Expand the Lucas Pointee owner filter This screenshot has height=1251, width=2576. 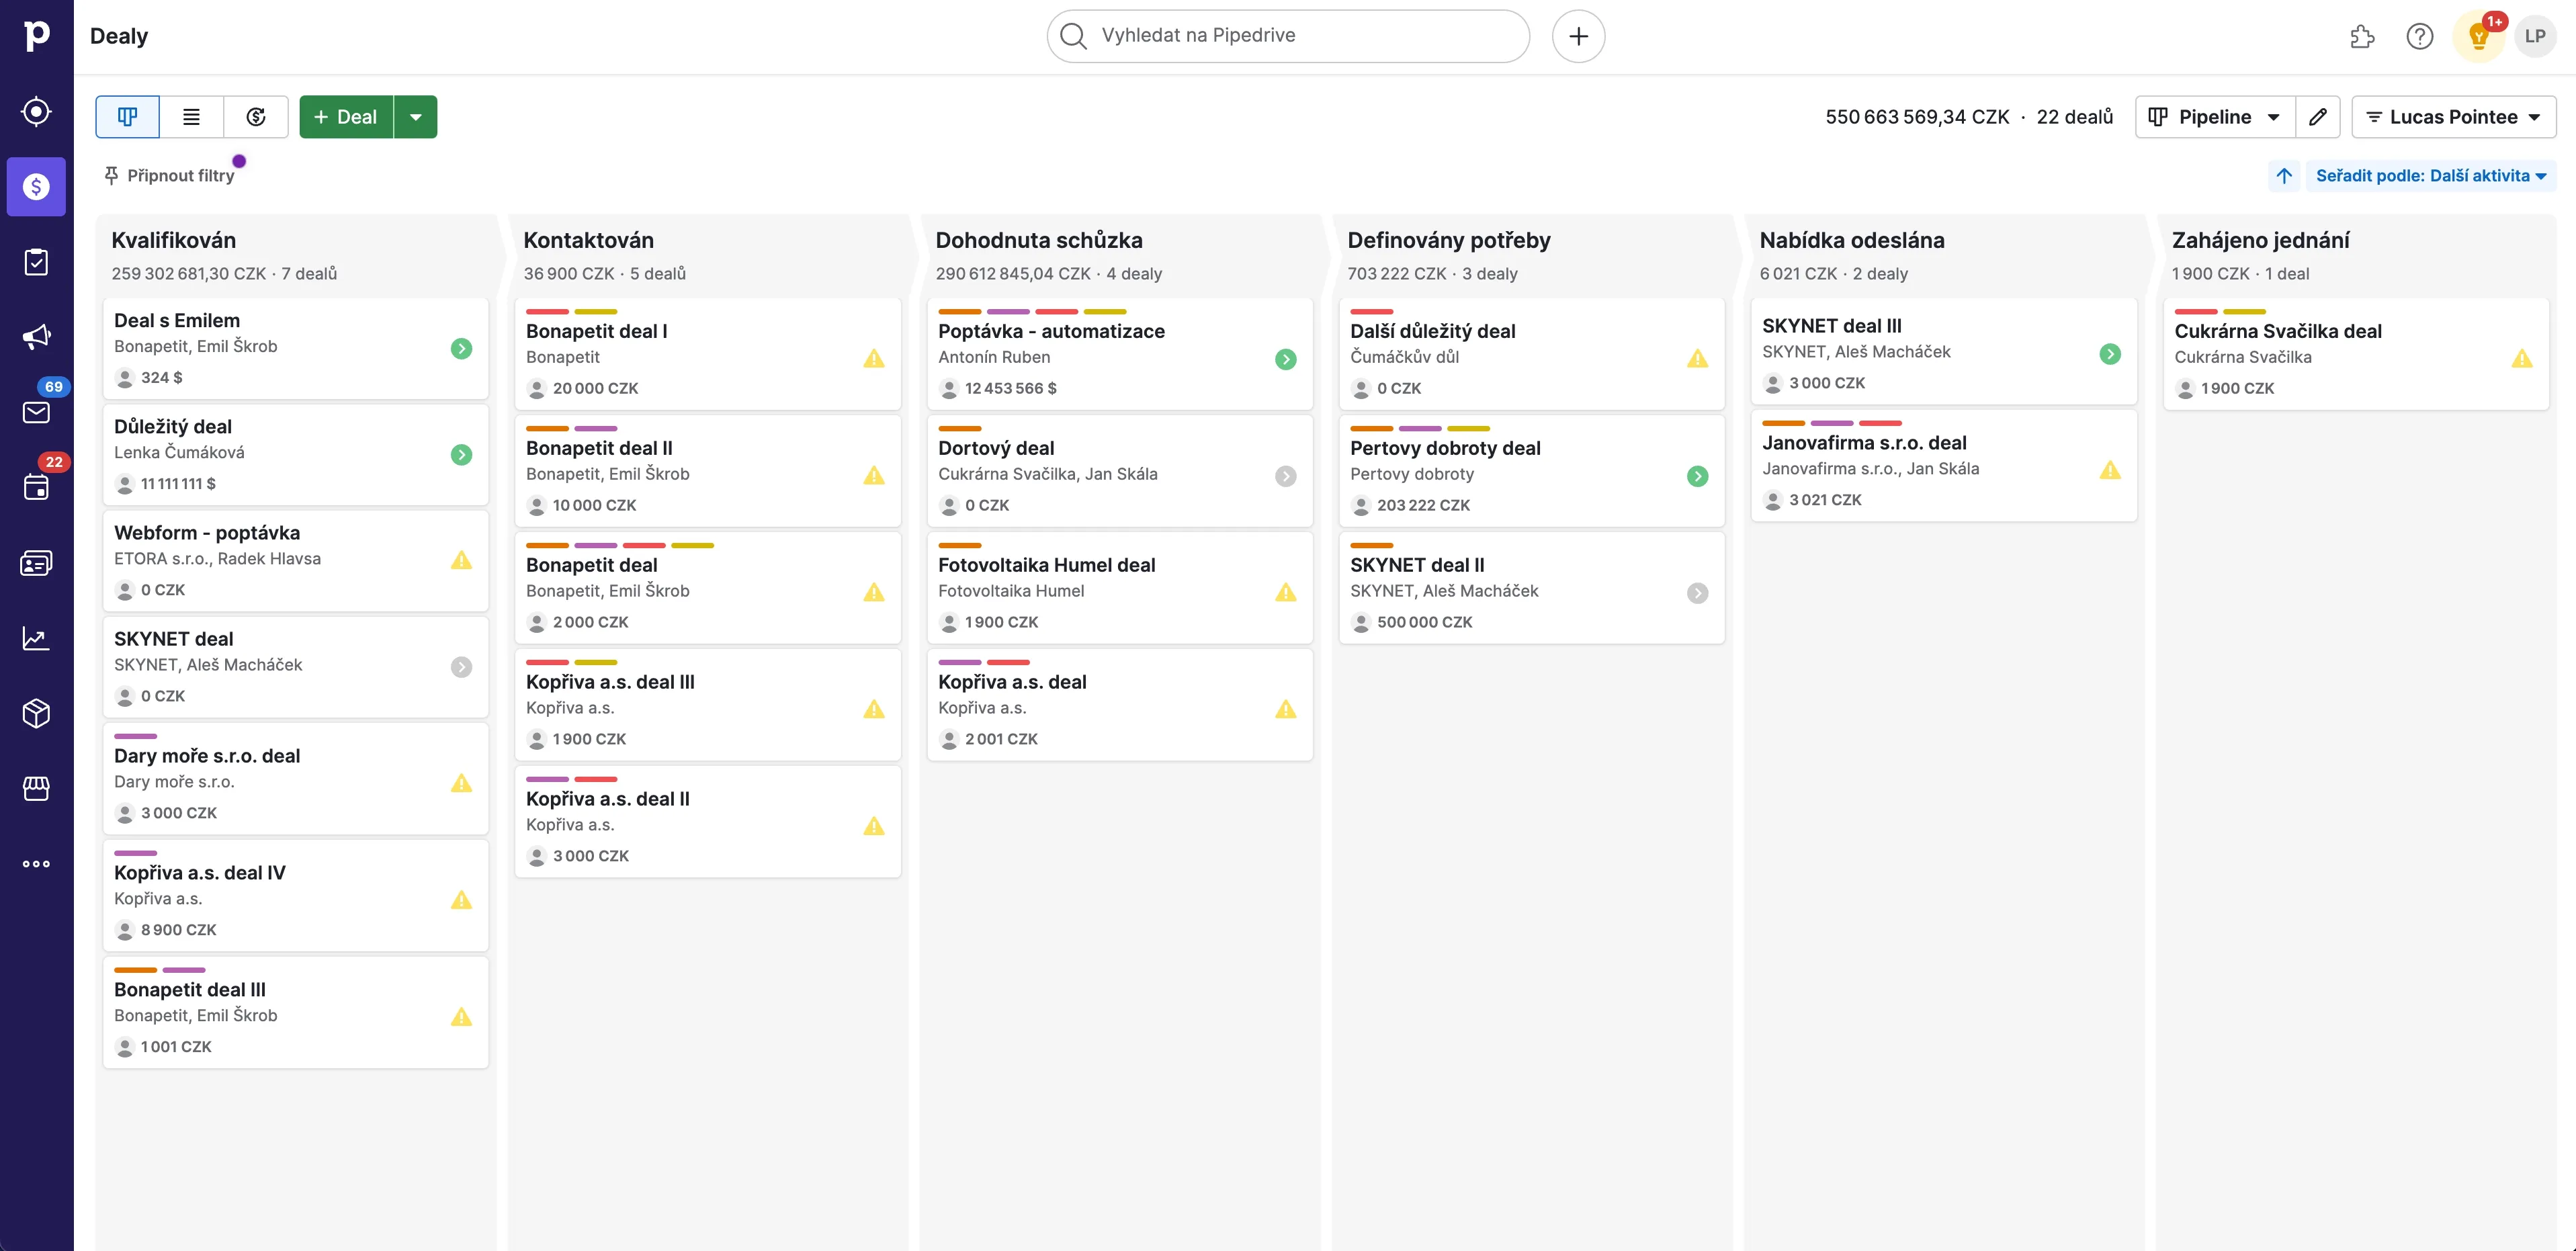pyautogui.click(x=2454, y=116)
